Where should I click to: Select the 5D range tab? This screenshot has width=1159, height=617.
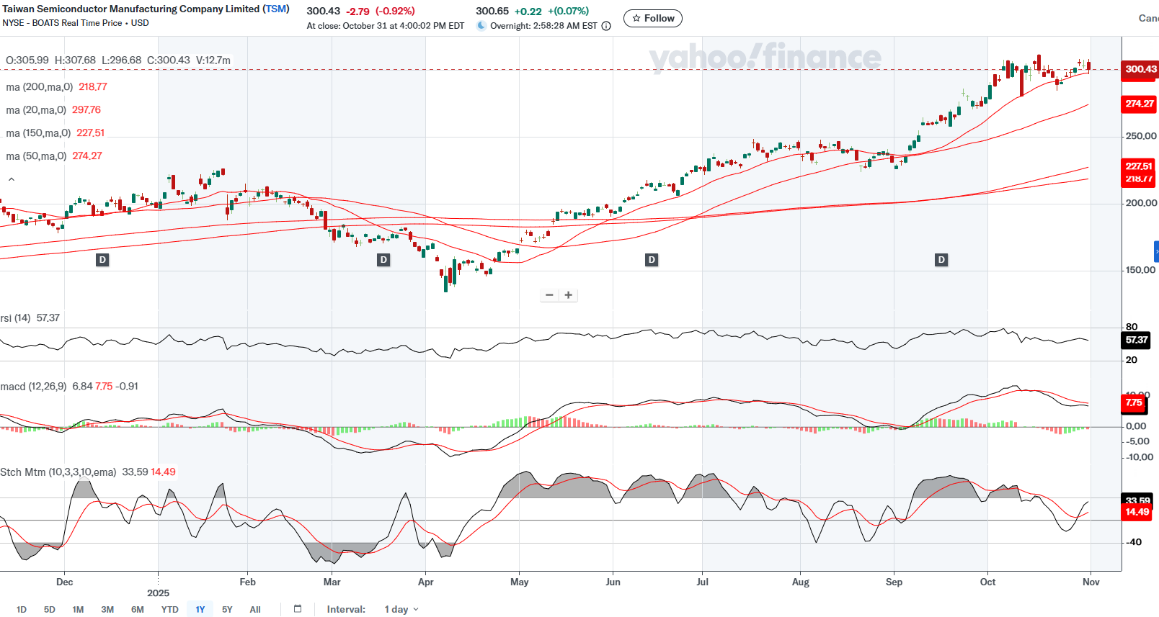point(50,609)
